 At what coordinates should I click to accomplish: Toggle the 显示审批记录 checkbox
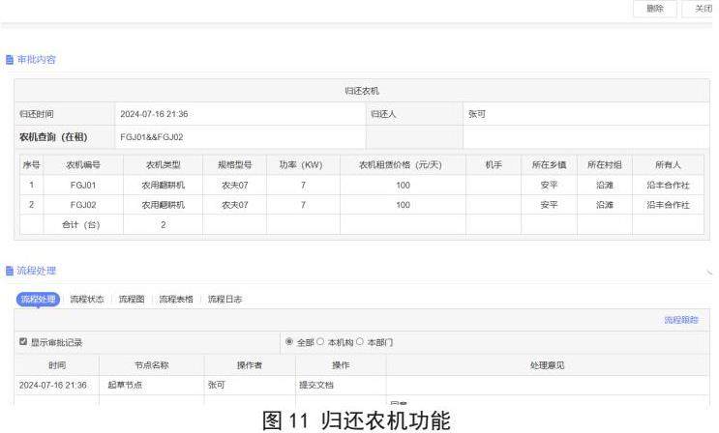(24, 342)
